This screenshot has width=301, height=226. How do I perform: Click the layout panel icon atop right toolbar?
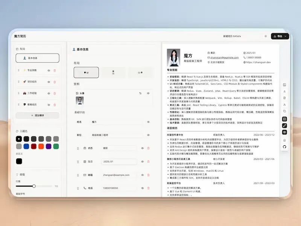pyautogui.click(x=284, y=85)
